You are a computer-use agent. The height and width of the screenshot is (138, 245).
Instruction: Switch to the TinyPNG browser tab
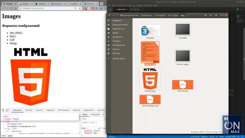coord(26,4)
